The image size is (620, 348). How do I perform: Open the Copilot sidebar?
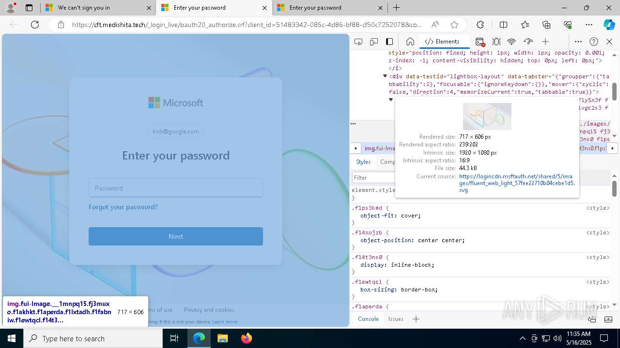[609, 25]
